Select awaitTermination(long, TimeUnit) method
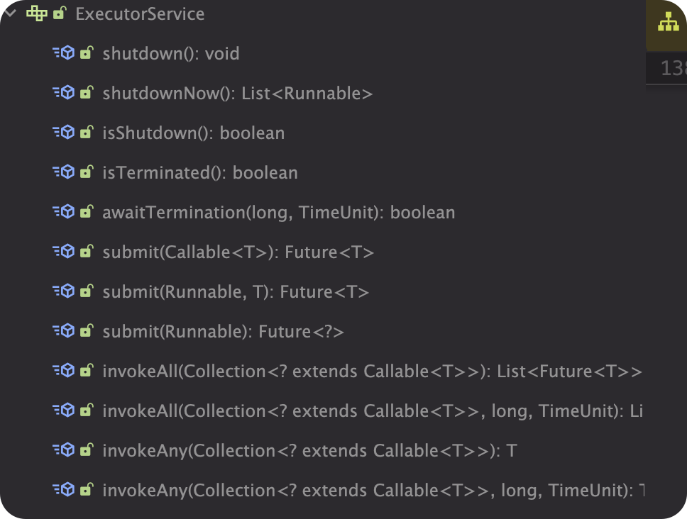The width and height of the screenshot is (687, 519). (278, 212)
